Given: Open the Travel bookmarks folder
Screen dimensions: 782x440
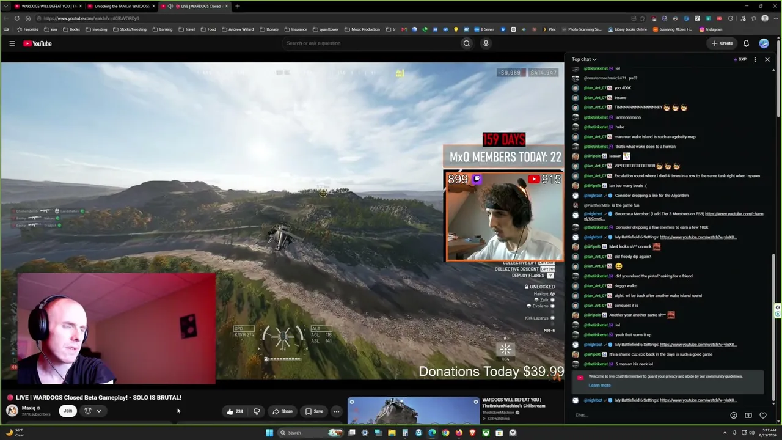Looking at the screenshot, I should [x=186, y=29].
